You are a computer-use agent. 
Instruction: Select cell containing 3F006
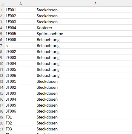tap(20, 111)
